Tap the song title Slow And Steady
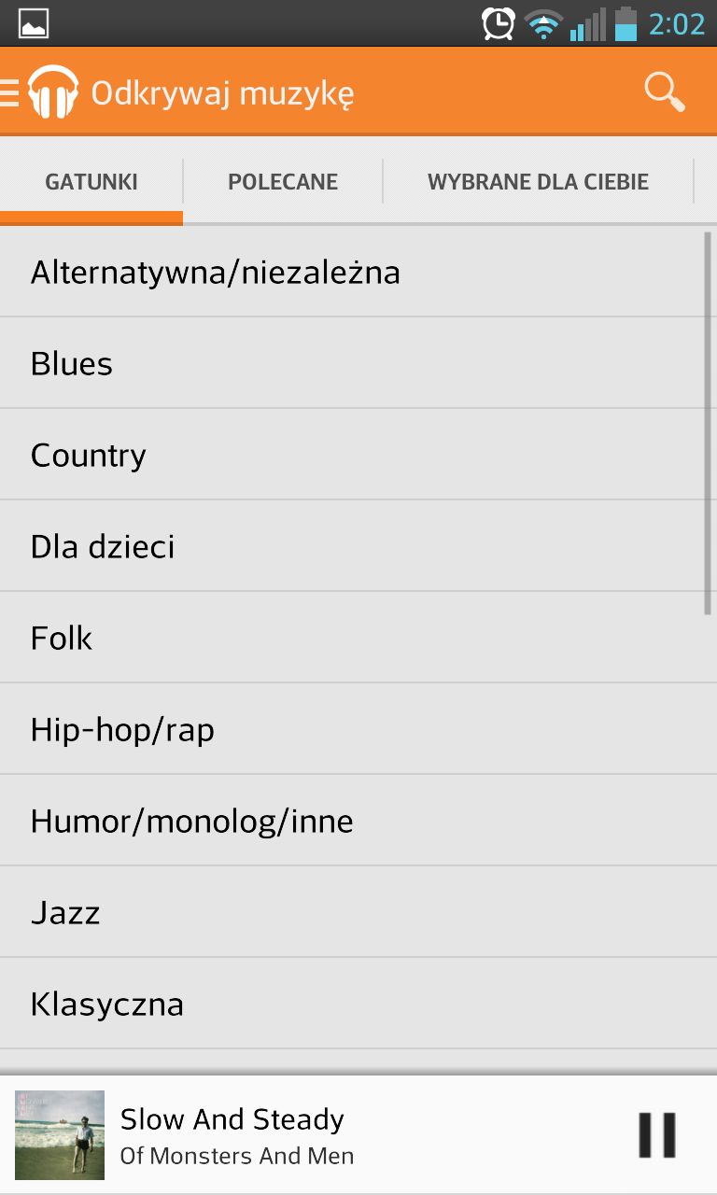 pyautogui.click(x=232, y=1118)
